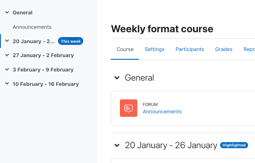255x163 pixels.
Task: Collapse 27 January - 2 February chevron
Action: point(7,55)
